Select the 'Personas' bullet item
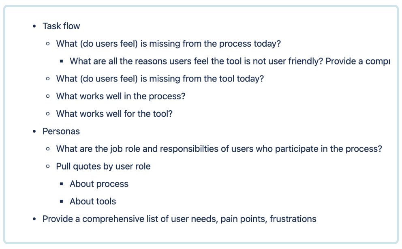This screenshot has width=402, height=249. click(x=61, y=131)
